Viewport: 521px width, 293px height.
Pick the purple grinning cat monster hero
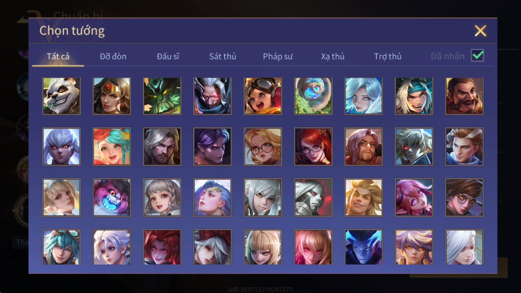pos(112,198)
